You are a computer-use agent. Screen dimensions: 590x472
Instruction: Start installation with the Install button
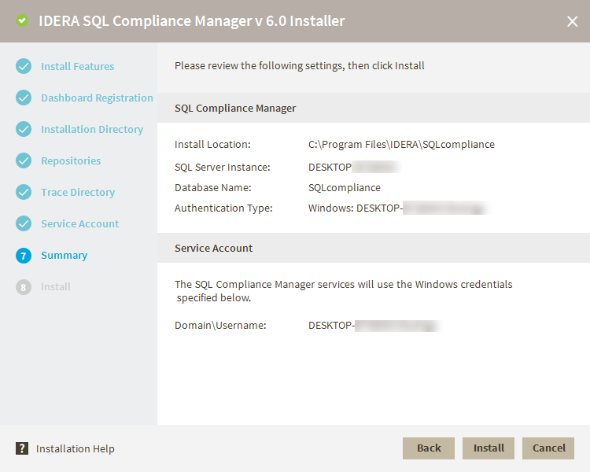point(489,448)
